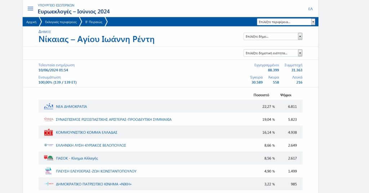Click the 22,27 % percentage
This screenshot has height=193, width=369.
(268, 106)
